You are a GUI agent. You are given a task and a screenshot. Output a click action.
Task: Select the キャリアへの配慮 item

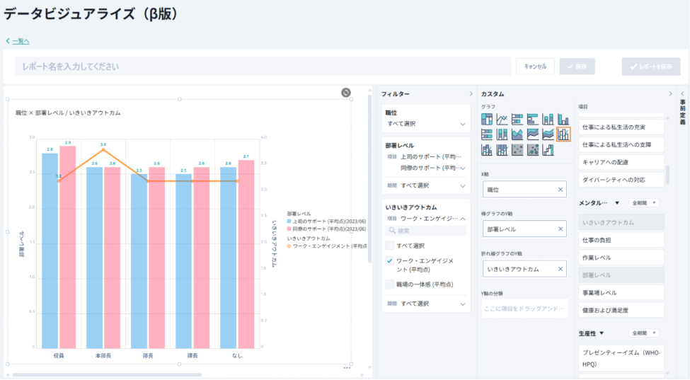621,162
